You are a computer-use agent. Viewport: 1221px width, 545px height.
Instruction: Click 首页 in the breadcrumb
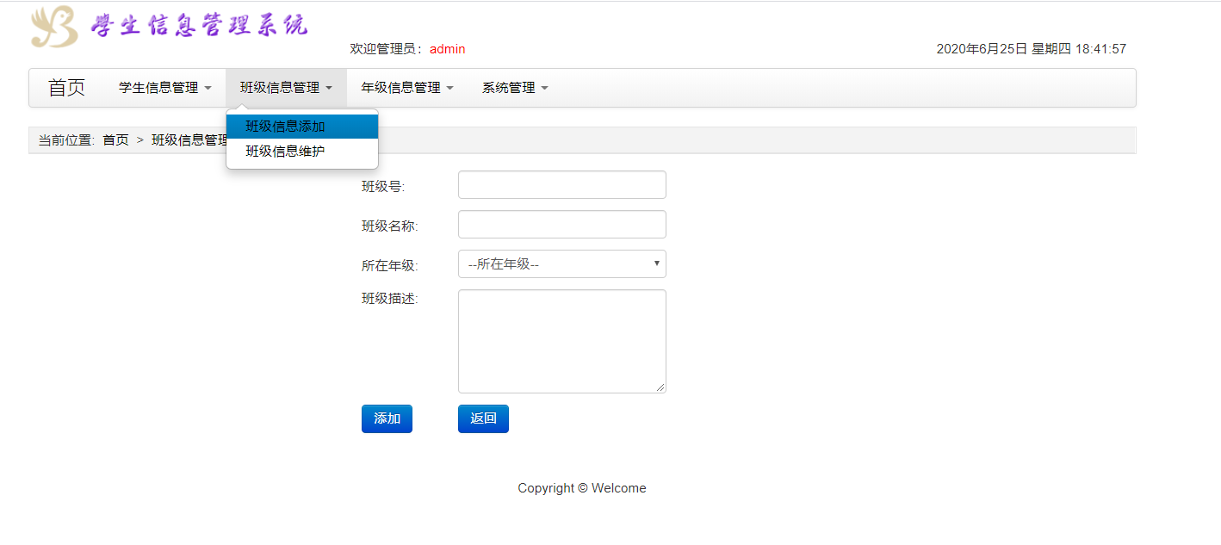(x=115, y=139)
